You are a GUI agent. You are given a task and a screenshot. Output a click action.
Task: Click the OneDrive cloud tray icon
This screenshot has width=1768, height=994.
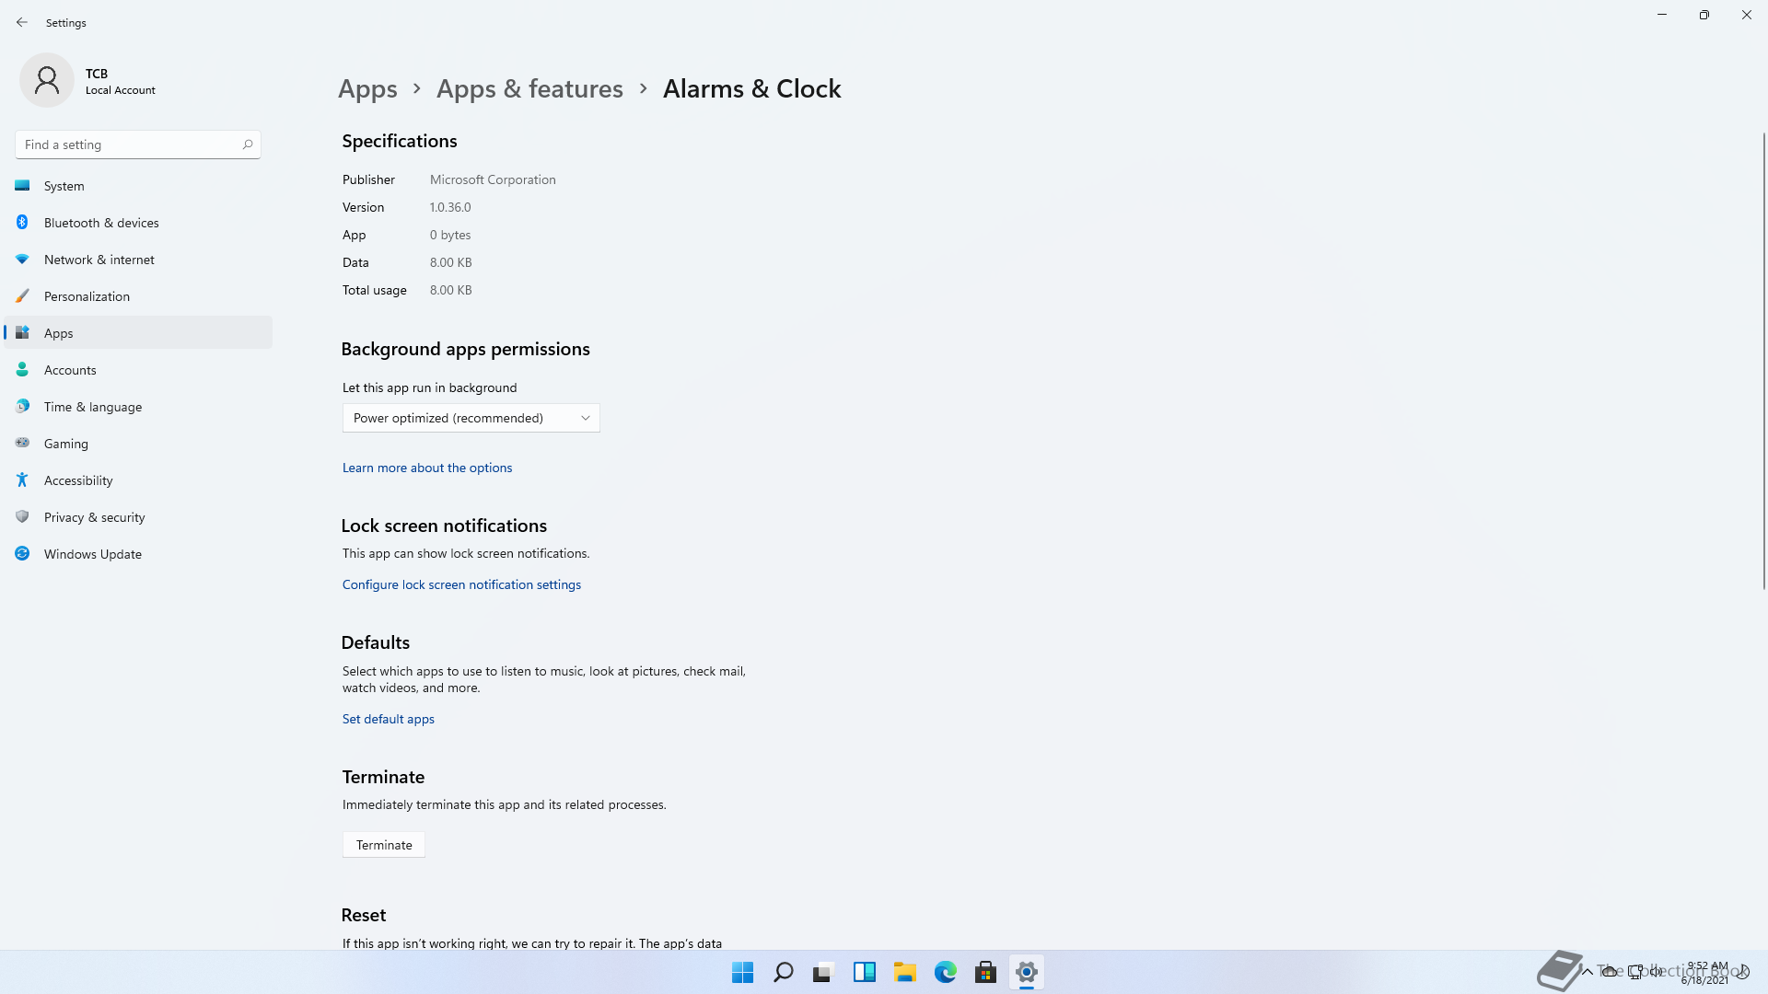pyautogui.click(x=1610, y=972)
